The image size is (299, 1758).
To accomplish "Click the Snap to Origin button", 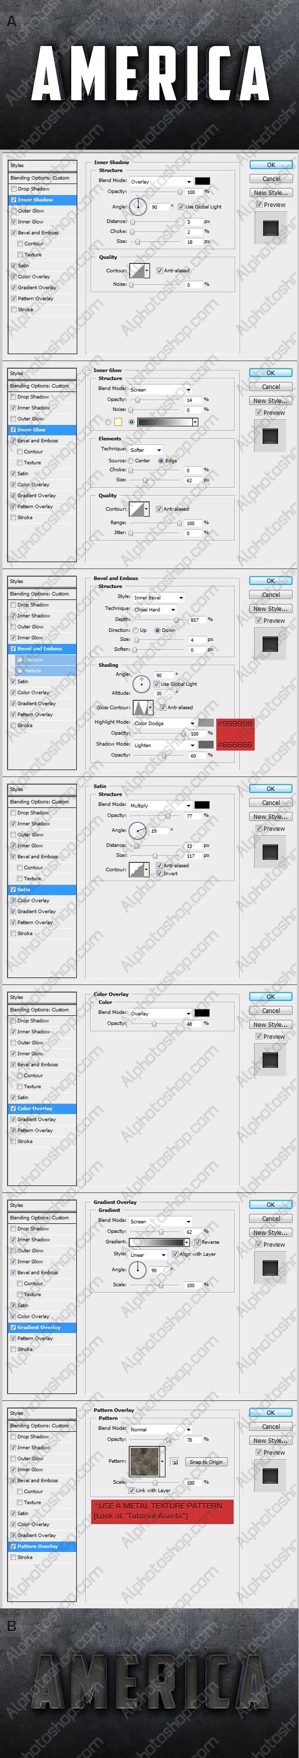I will click(x=205, y=1462).
